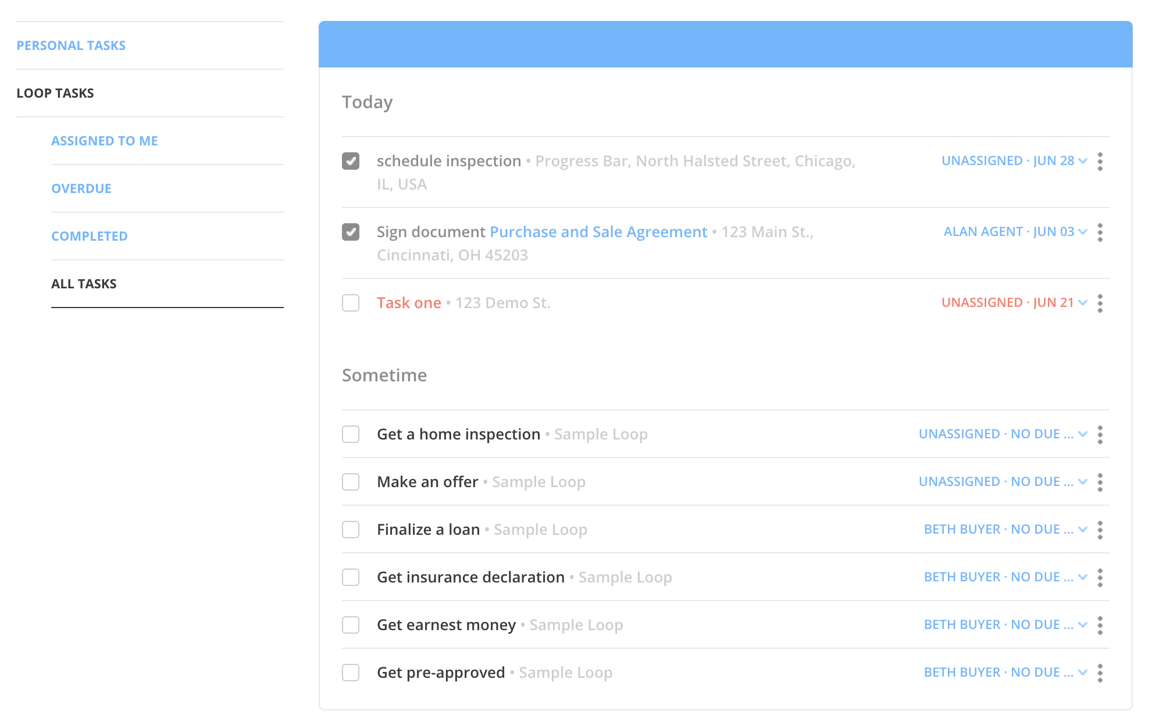
Task: Show tasks Assigned To Me
Action: point(105,141)
